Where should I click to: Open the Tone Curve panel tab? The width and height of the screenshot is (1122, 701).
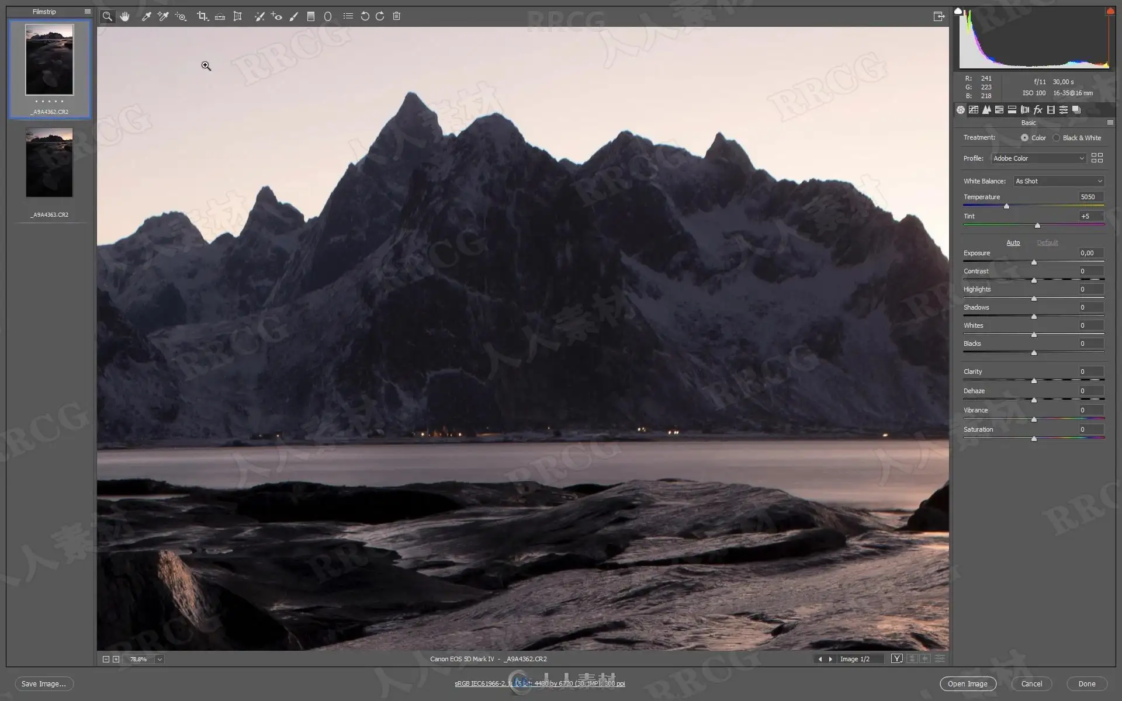[x=974, y=110]
